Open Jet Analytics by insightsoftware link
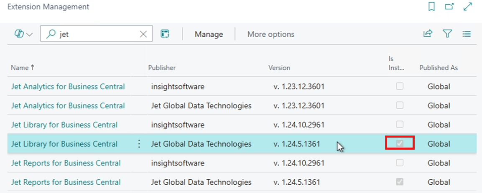The image size is (482, 193). click(68, 87)
